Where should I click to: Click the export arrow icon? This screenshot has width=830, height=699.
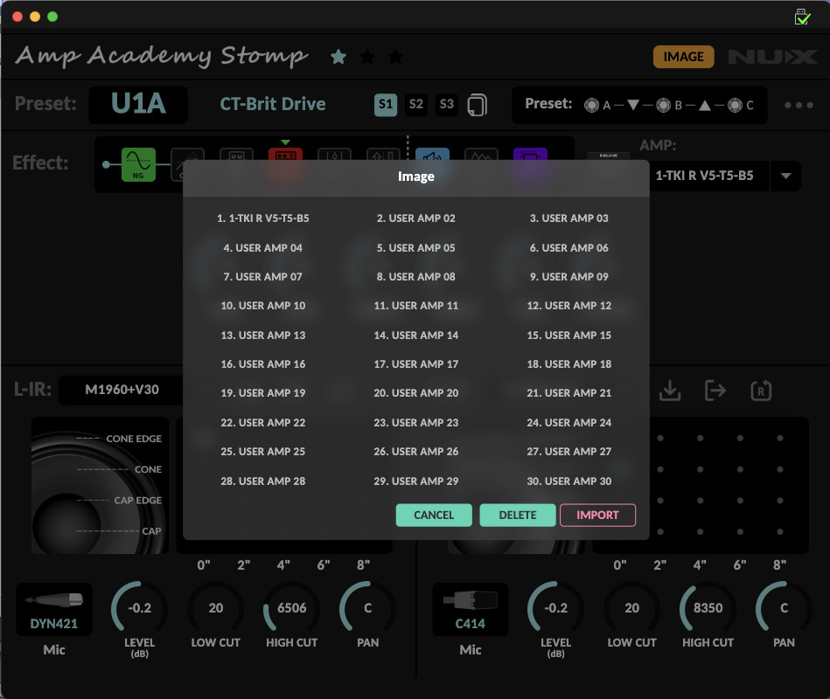pos(715,391)
